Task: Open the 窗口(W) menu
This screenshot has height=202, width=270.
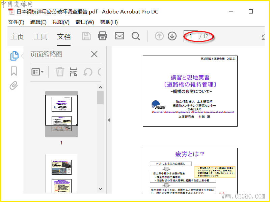Action: coord(85,22)
